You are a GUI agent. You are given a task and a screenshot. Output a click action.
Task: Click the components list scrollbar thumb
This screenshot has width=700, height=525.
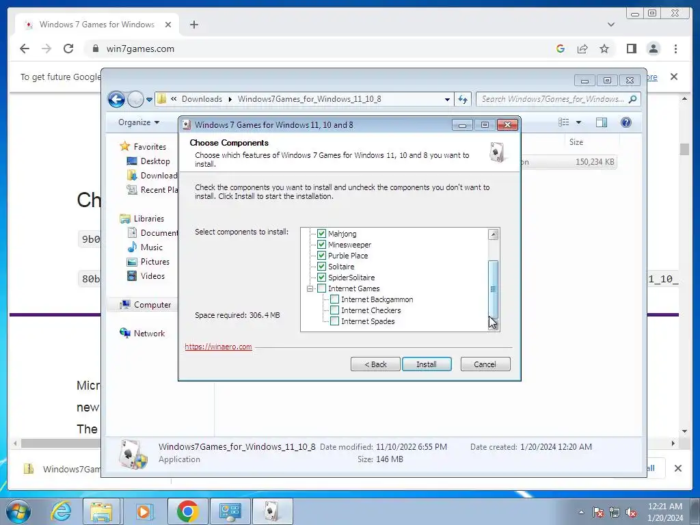coord(494,289)
